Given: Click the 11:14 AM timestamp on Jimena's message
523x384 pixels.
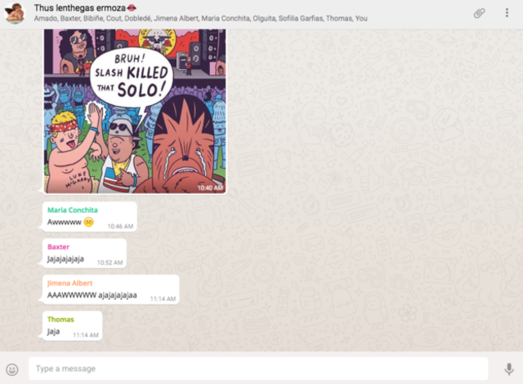Looking at the screenshot, I should pos(163,299).
